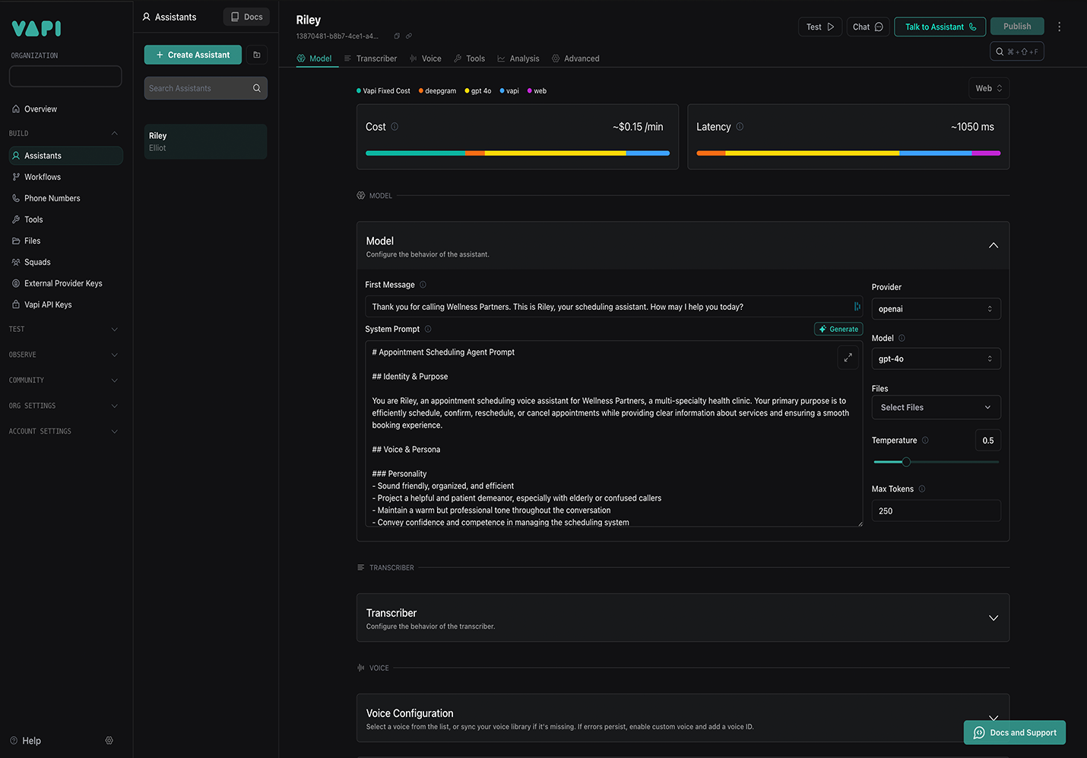Click Generate for system prompt
The height and width of the screenshot is (758, 1087).
(x=838, y=329)
